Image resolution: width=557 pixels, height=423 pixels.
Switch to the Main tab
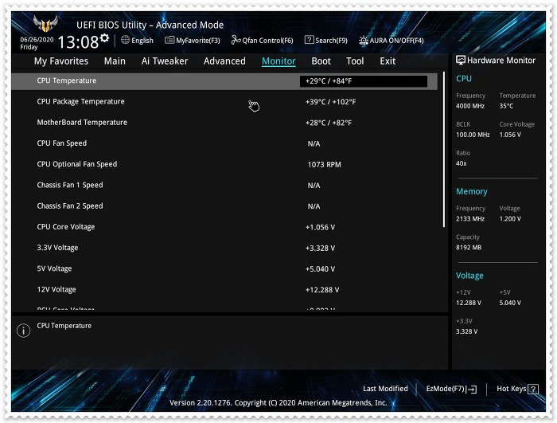[115, 61]
